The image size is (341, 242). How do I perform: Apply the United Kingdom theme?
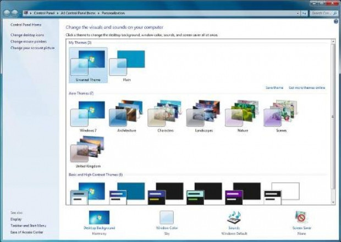88,152
